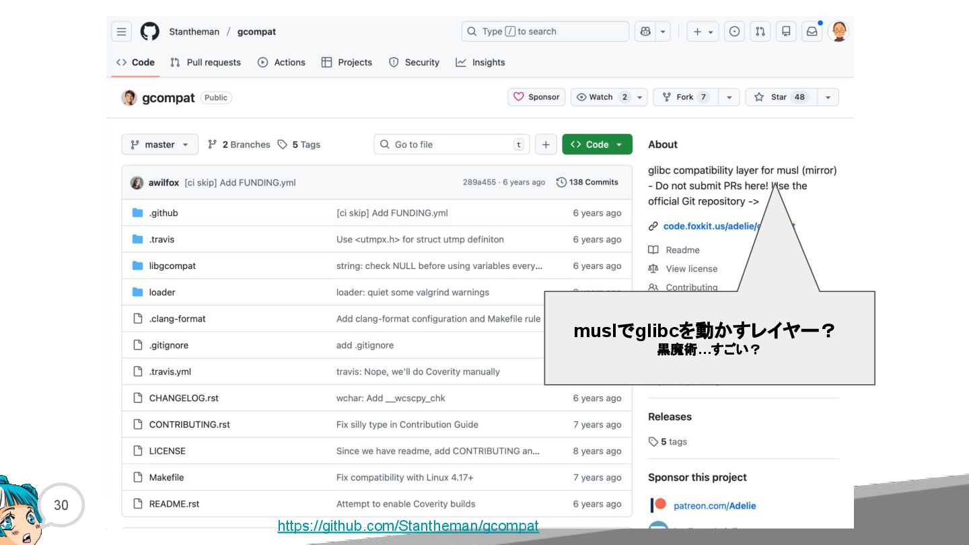
Task: Open the Makefile file
Action: click(x=166, y=477)
